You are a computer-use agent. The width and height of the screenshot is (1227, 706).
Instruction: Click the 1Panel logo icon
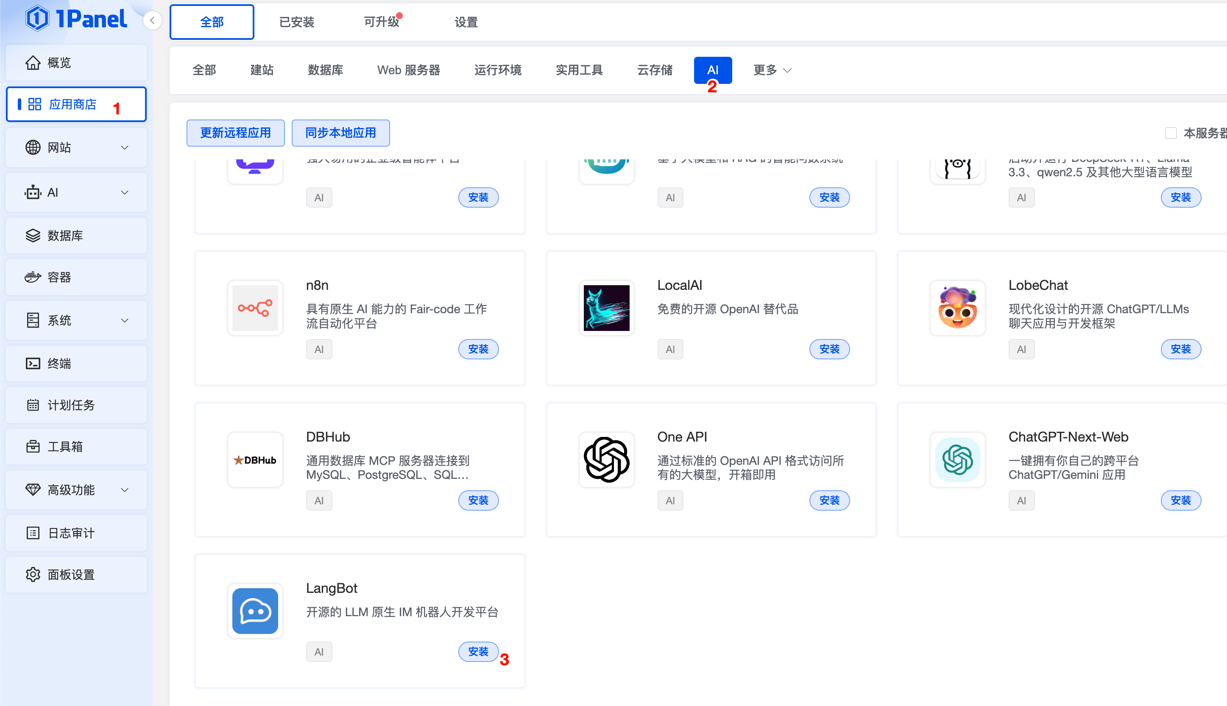[37, 18]
